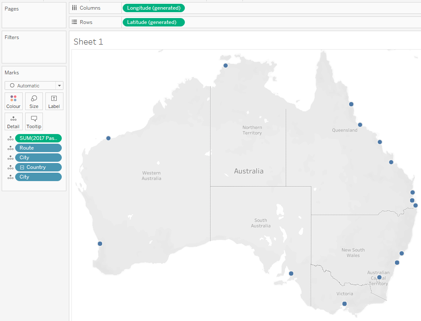Screen dimensions: 421x321
Task: Open the Automatic mark type dropdown
Action: click(58, 85)
